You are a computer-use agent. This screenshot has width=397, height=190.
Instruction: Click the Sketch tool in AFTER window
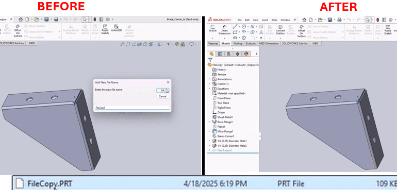tap(212, 28)
